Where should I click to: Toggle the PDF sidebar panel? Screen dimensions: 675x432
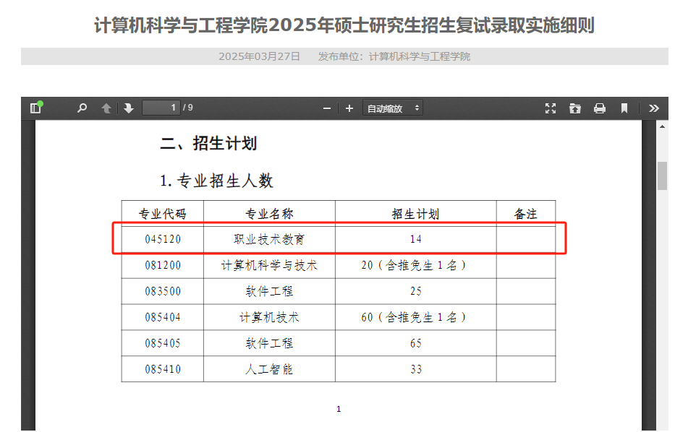click(35, 108)
